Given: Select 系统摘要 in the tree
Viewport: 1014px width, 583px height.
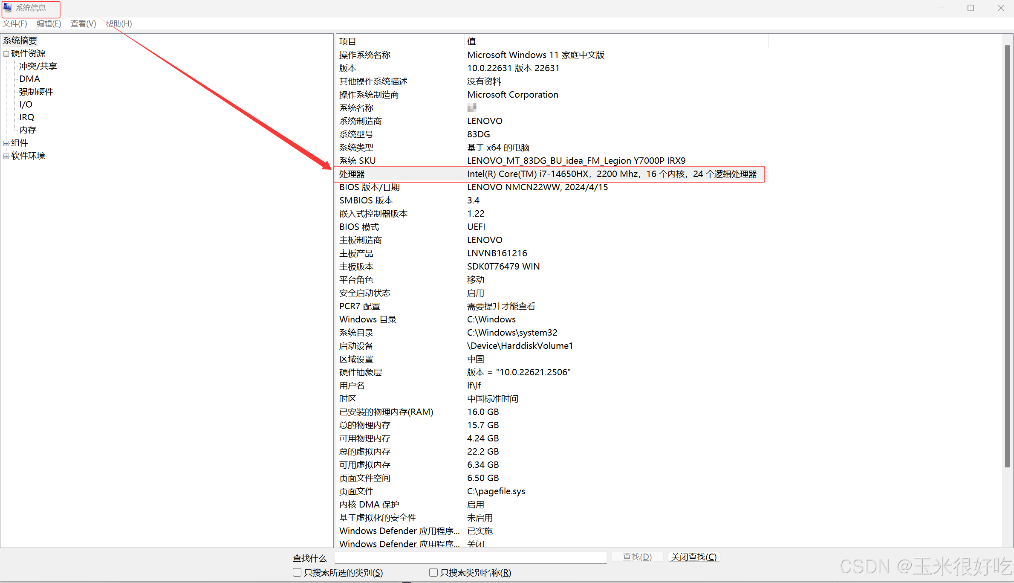Looking at the screenshot, I should coord(20,41).
